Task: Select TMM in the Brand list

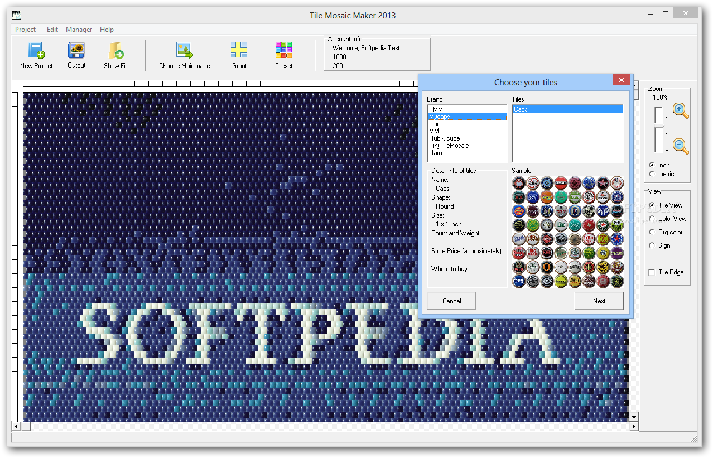Action: [467, 109]
